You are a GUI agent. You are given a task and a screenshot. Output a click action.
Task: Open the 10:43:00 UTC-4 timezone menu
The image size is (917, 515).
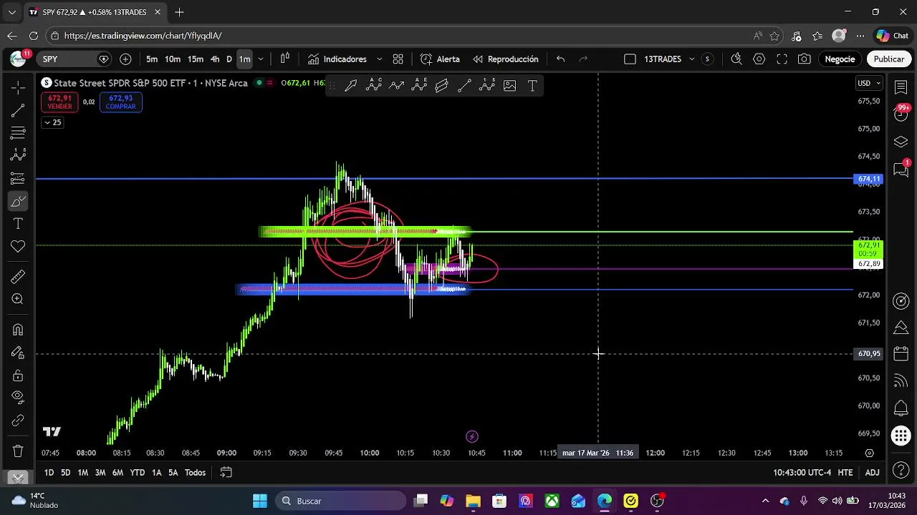pos(802,473)
